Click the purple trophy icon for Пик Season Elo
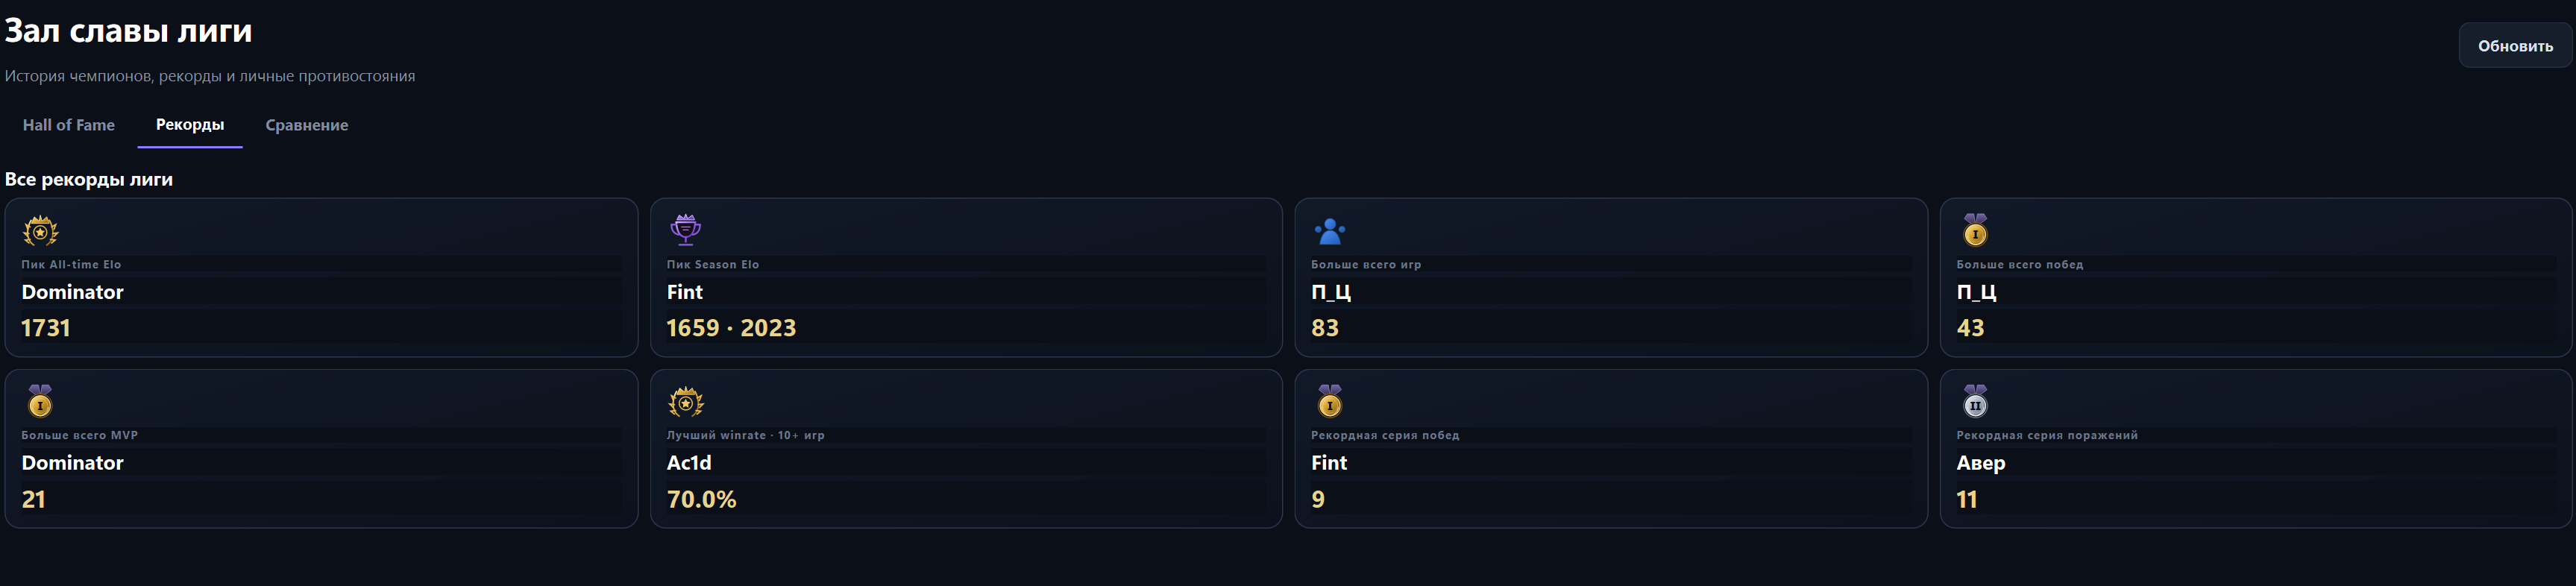 coord(685,231)
